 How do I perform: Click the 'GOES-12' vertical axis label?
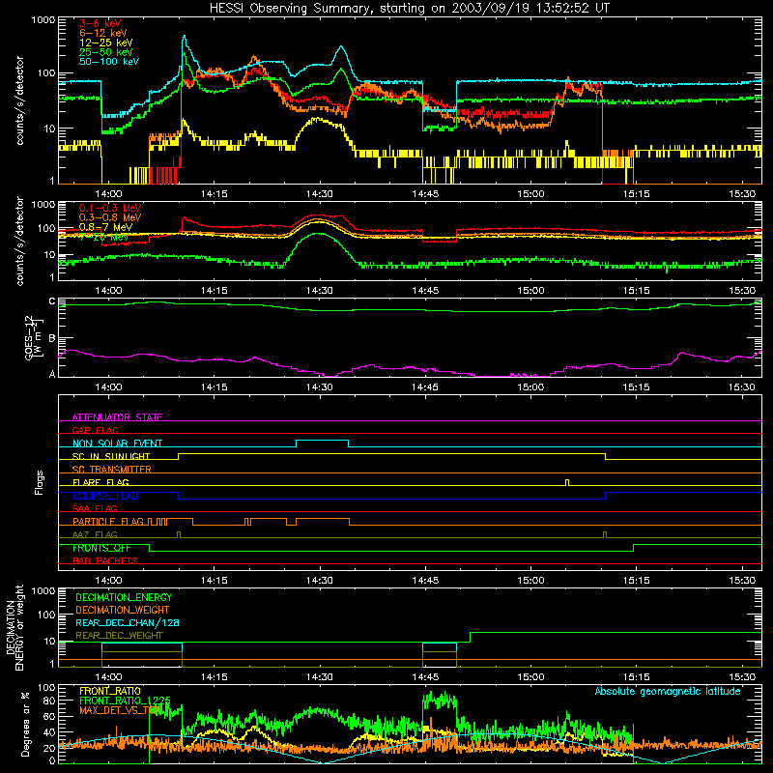pos(30,337)
